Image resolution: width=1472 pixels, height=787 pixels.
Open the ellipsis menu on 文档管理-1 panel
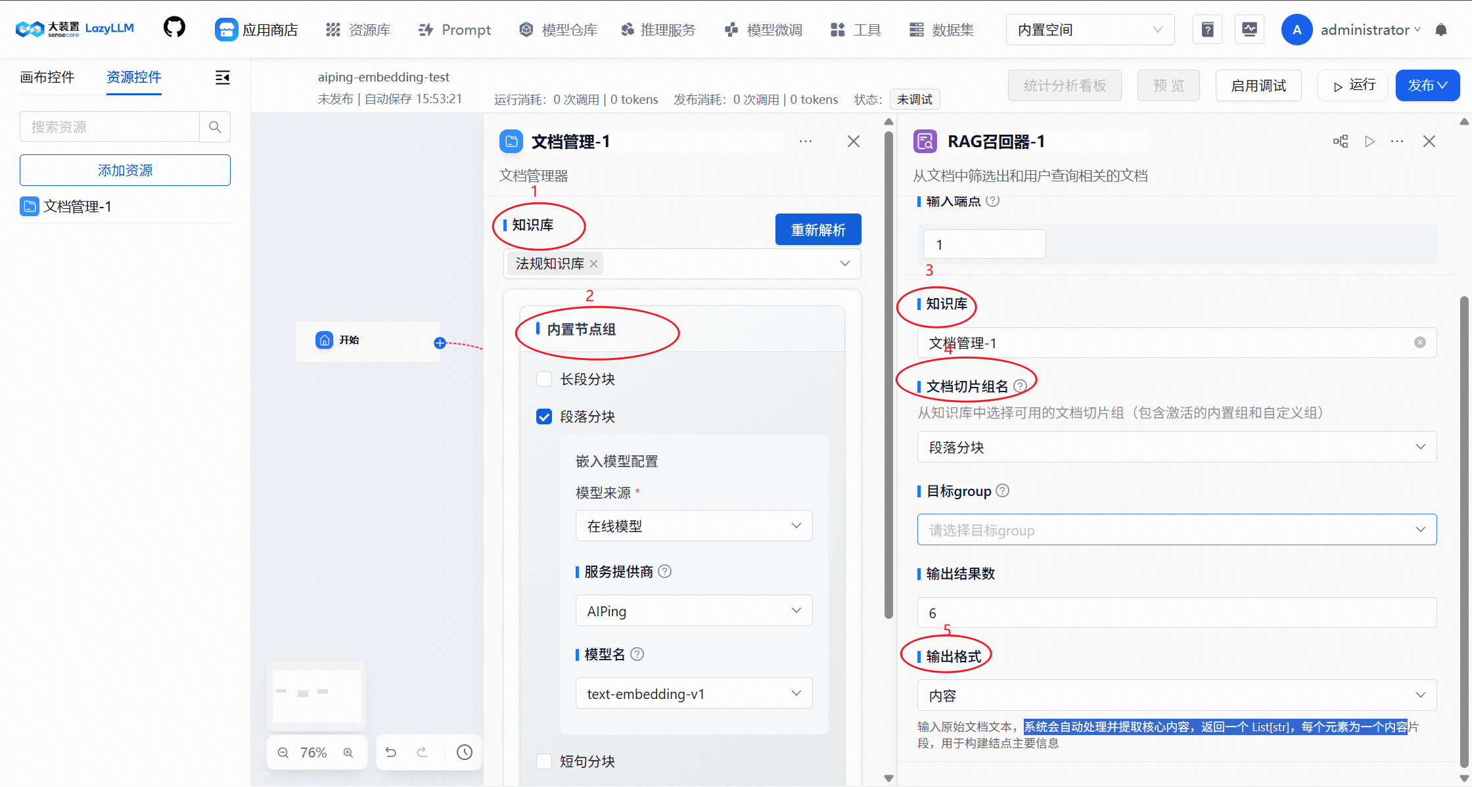[x=806, y=141]
